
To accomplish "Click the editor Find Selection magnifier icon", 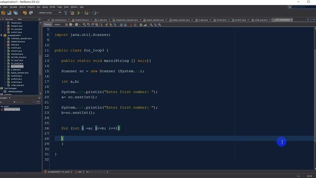I will [84, 25].
